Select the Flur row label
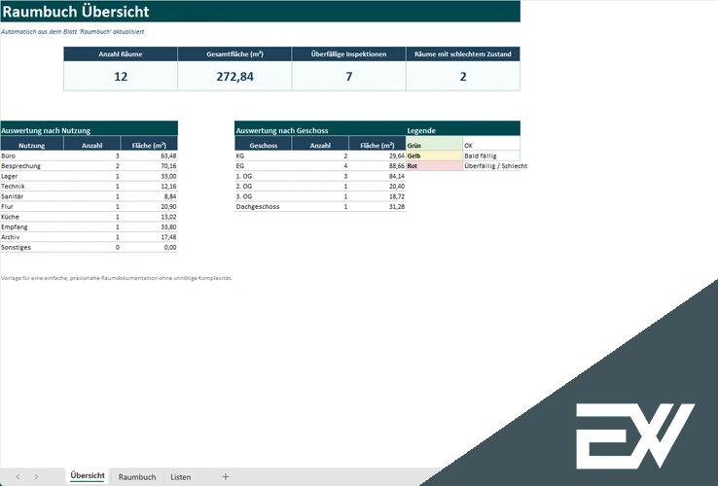The image size is (718, 486). coord(31,206)
